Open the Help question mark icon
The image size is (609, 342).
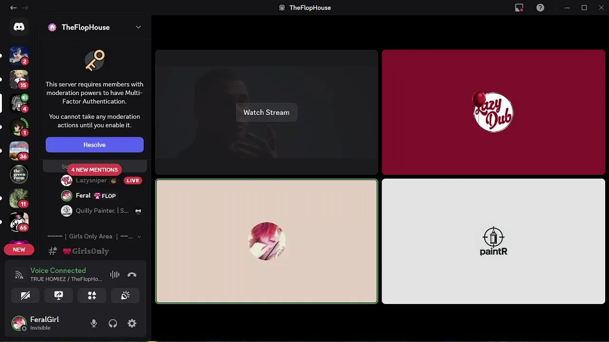click(x=540, y=8)
